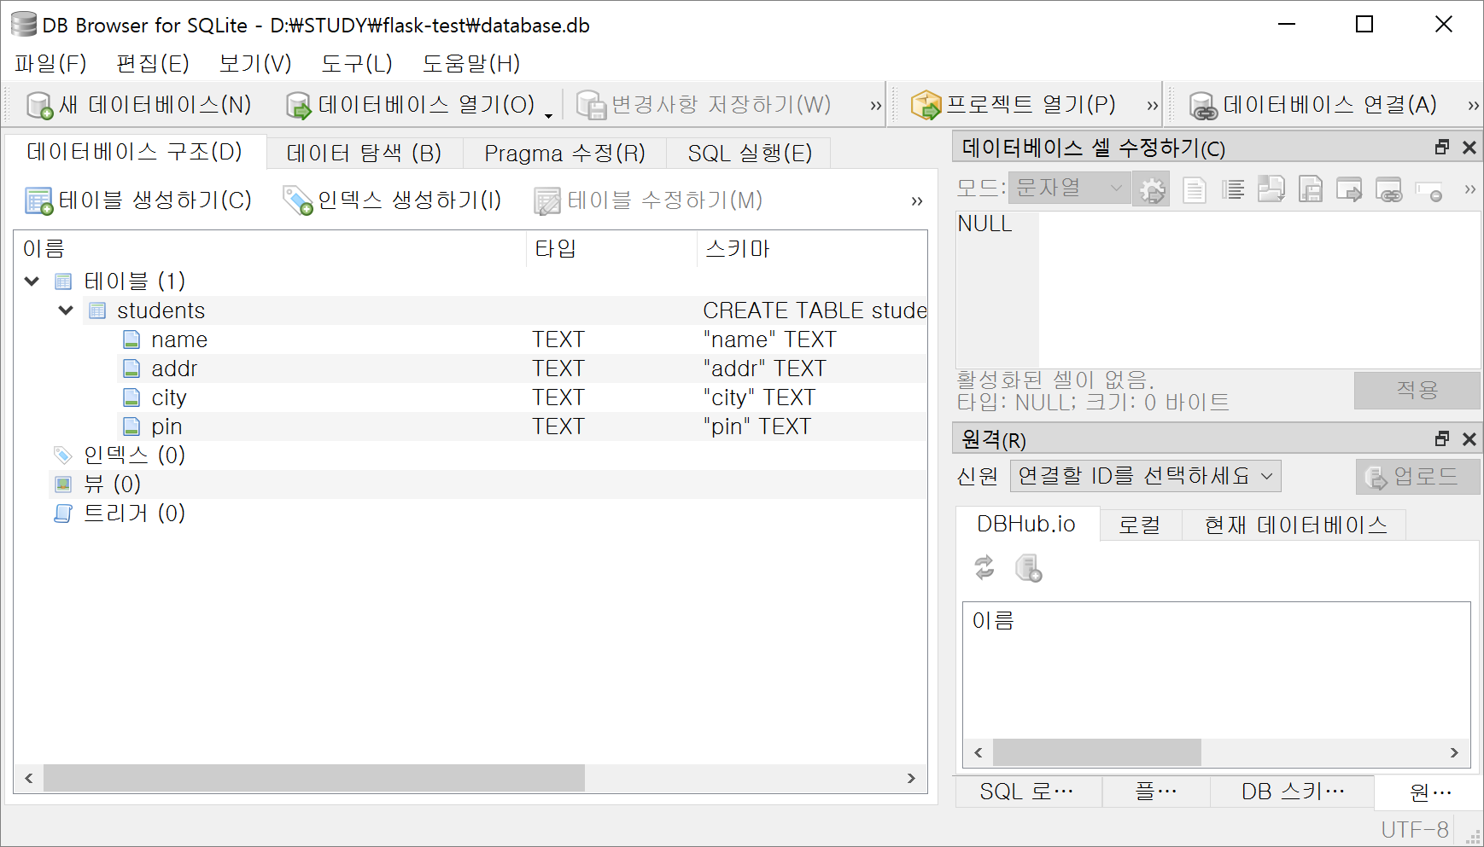
Task: Open the SQL 로… bottom panel tab
Action: coord(1027,792)
